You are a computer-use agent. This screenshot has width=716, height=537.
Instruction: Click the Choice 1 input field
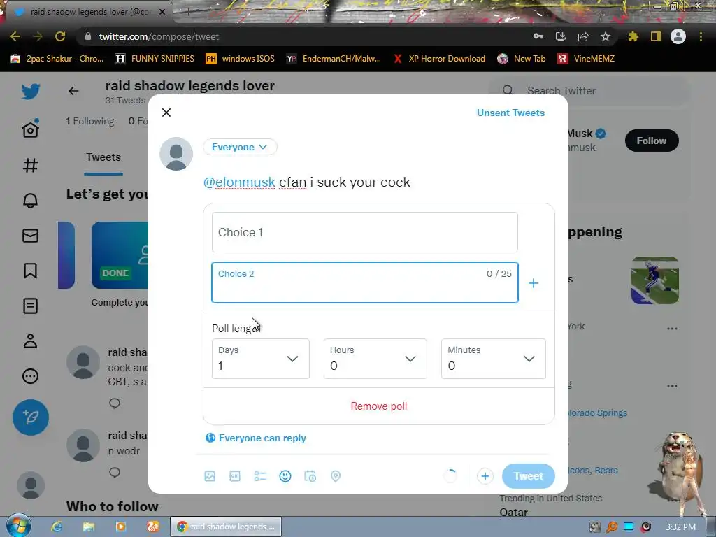[365, 232]
